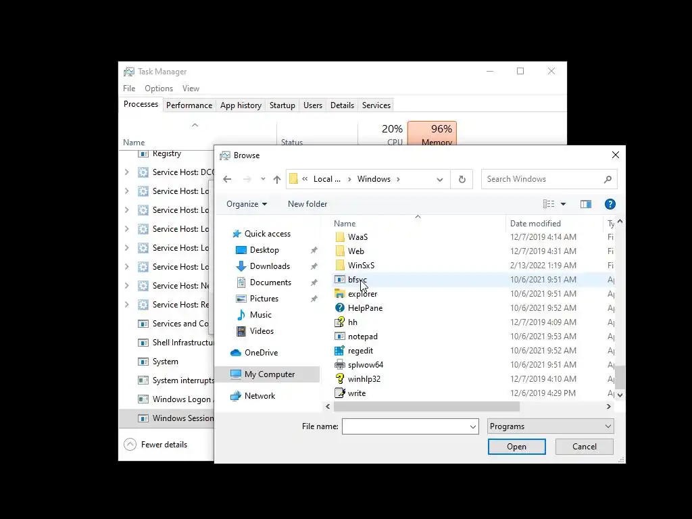Screen dimensions: 692x519
Task: Select the bfsvc program icon
Action: pyautogui.click(x=340, y=279)
